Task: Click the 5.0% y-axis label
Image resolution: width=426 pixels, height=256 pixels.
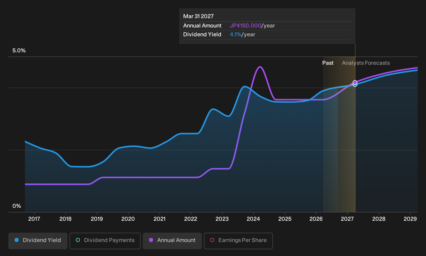Action: click(x=19, y=51)
